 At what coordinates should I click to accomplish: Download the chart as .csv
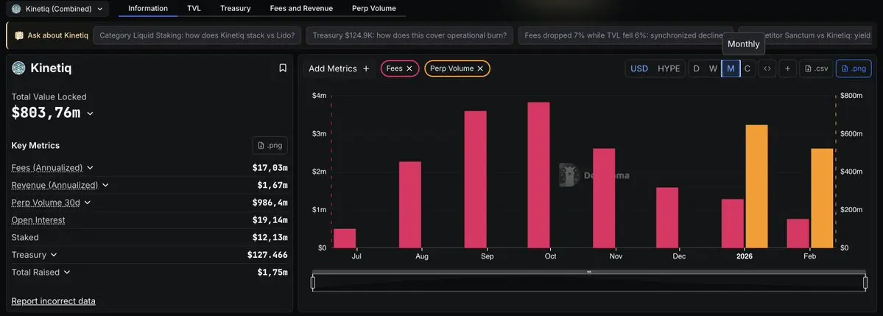click(x=816, y=69)
